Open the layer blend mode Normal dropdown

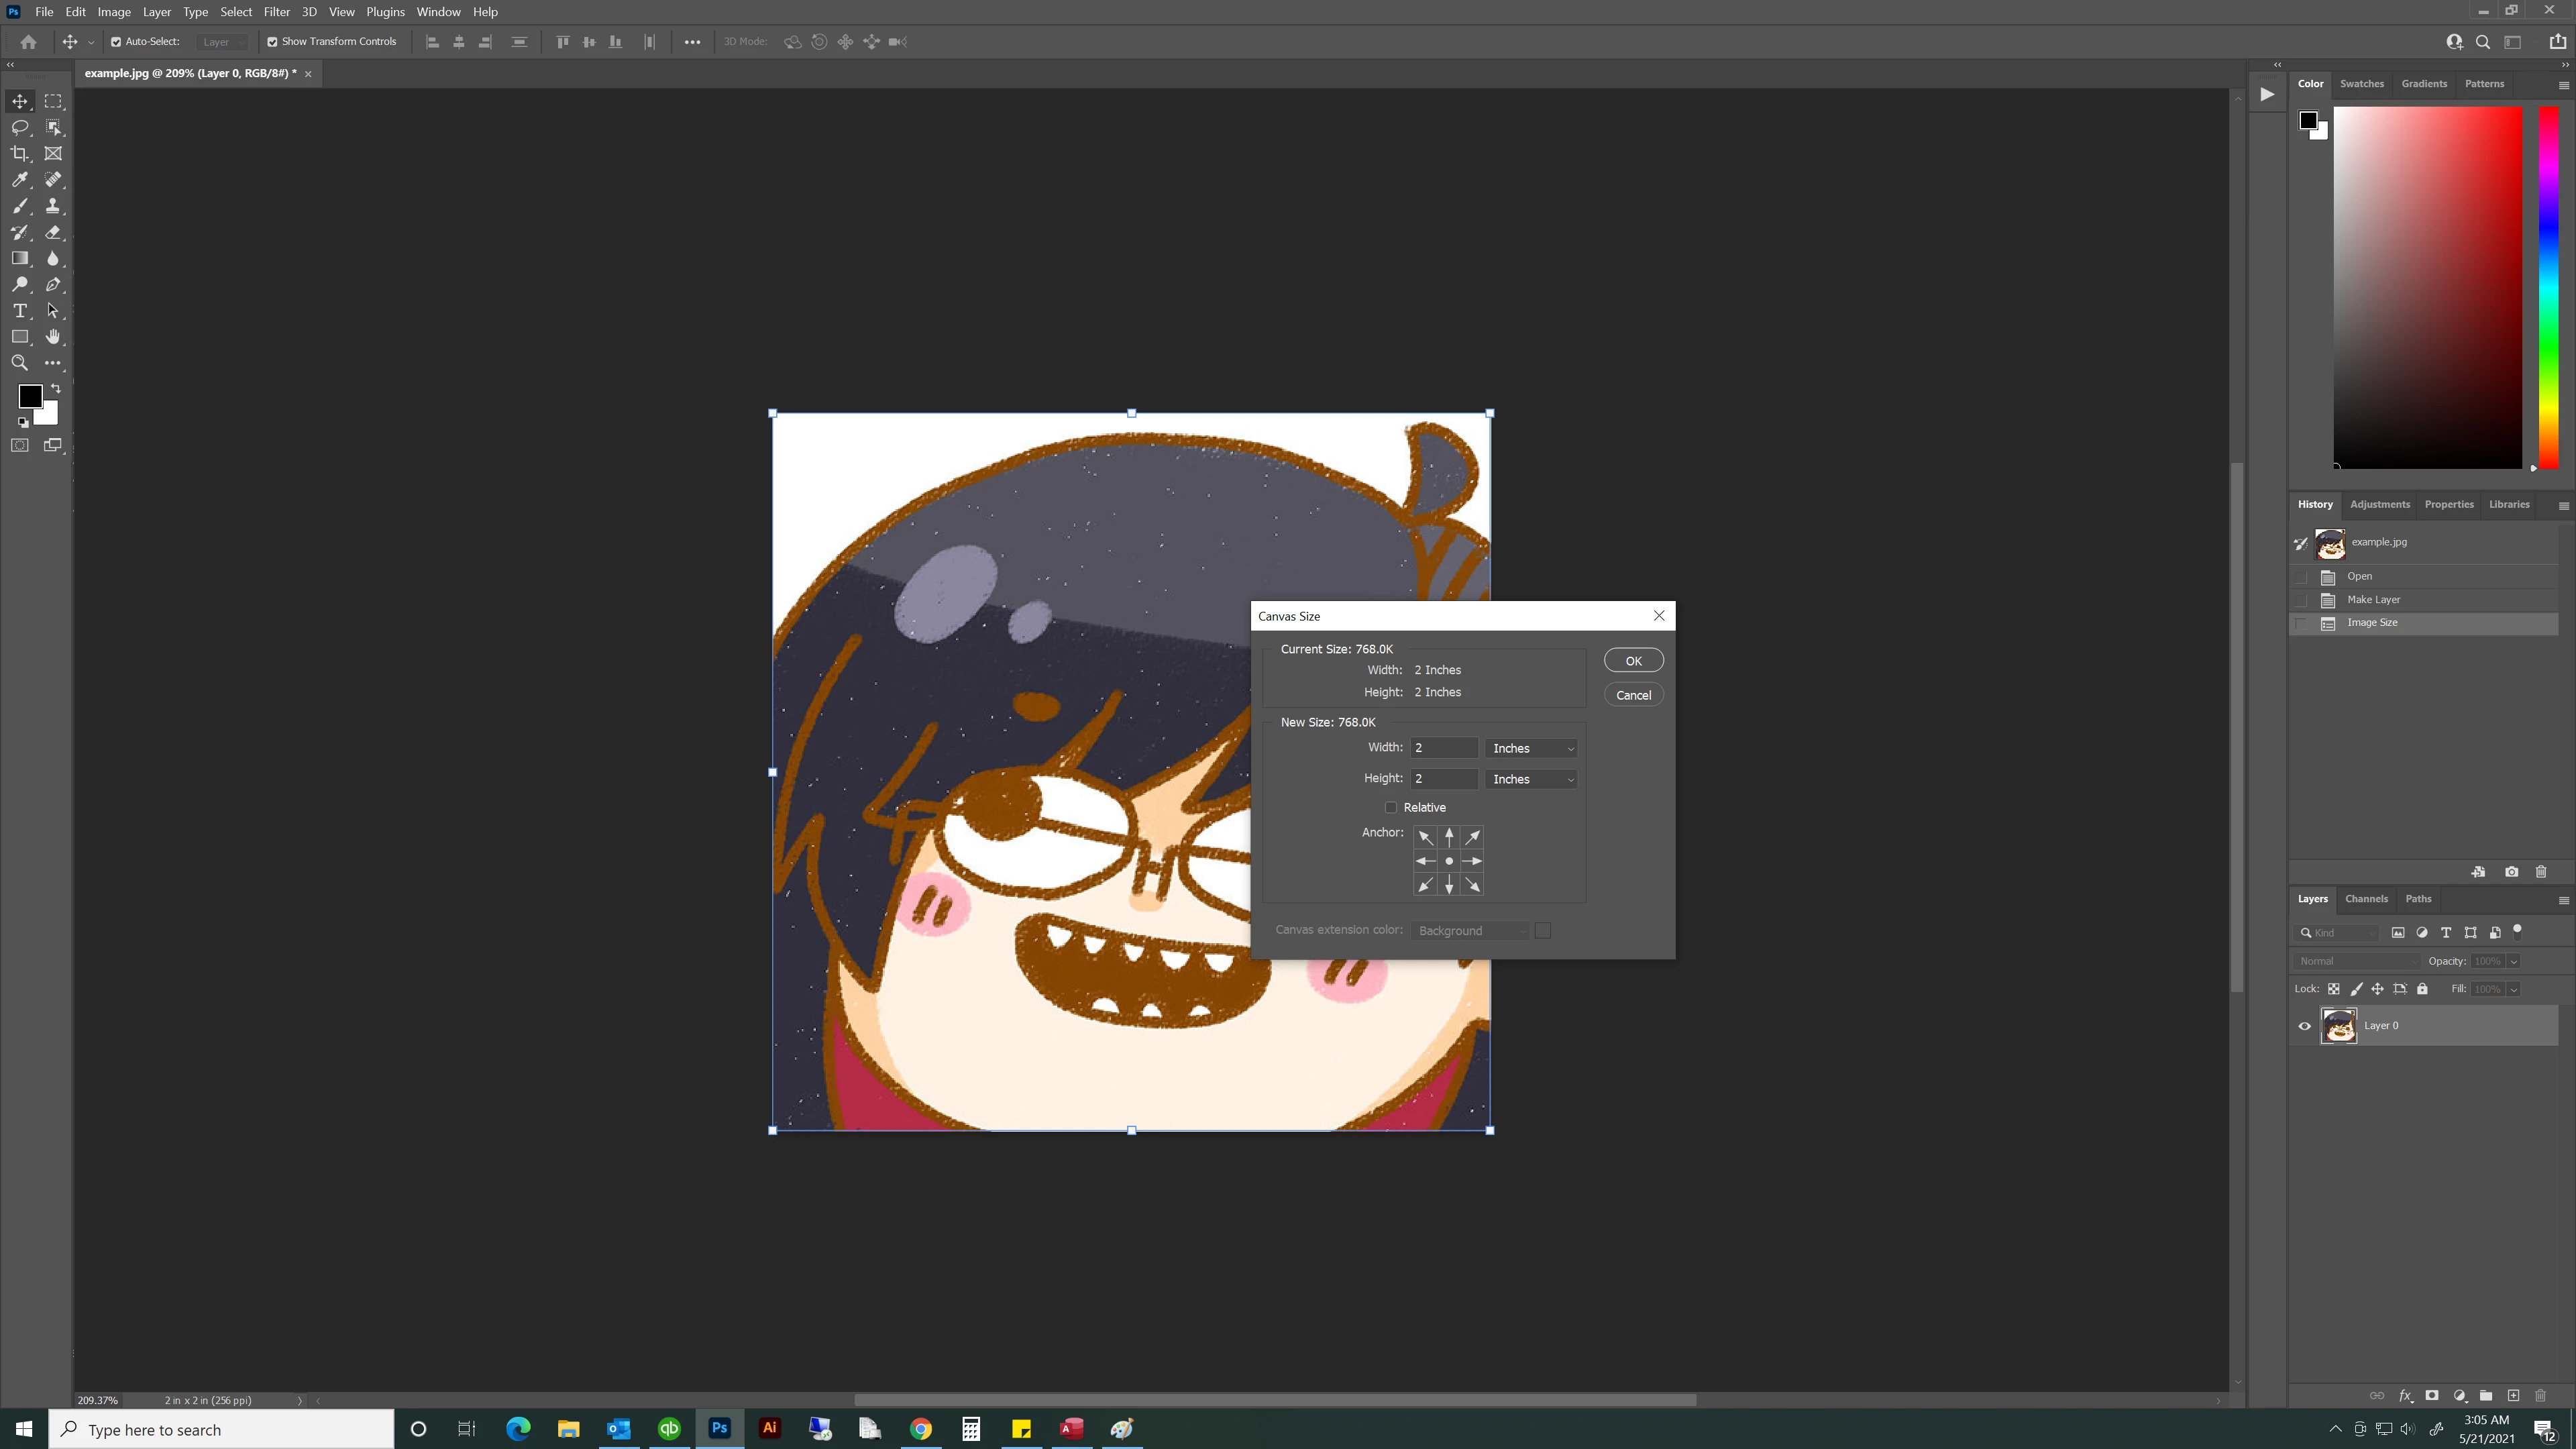(2356, 961)
